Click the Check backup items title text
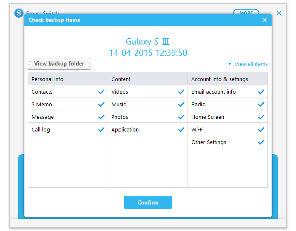 pyautogui.click(x=54, y=20)
